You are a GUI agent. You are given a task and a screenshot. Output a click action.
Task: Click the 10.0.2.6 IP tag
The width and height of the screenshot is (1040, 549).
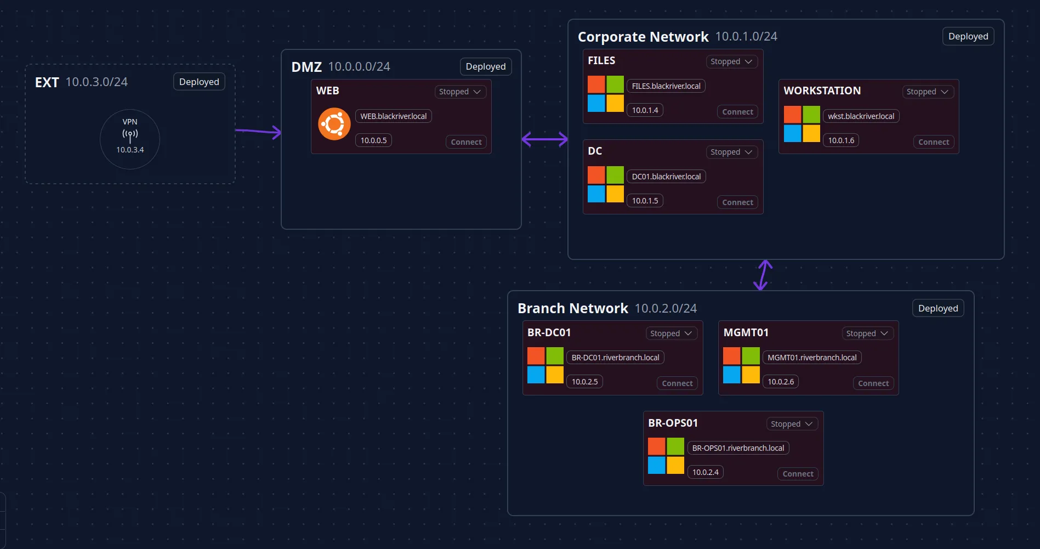pos(781,382)
